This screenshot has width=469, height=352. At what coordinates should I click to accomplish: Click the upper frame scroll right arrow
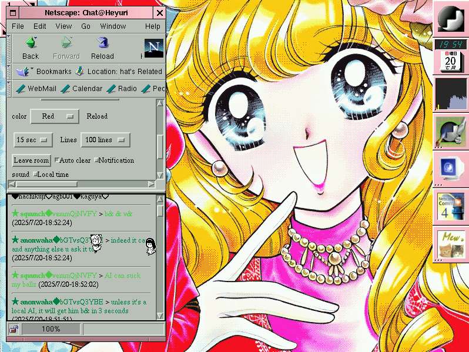click(152, 184)
